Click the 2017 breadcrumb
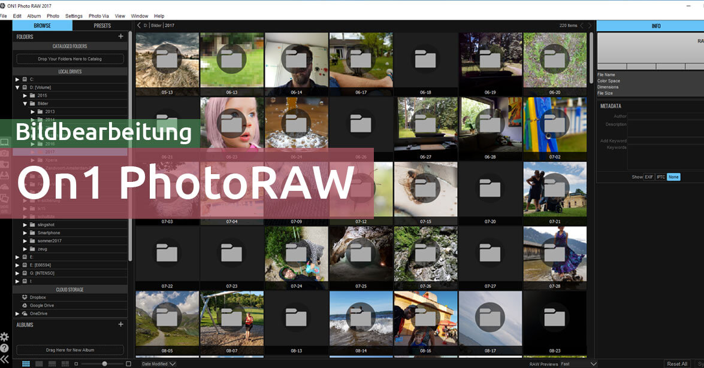704x368 pixels. pos(170,26)
